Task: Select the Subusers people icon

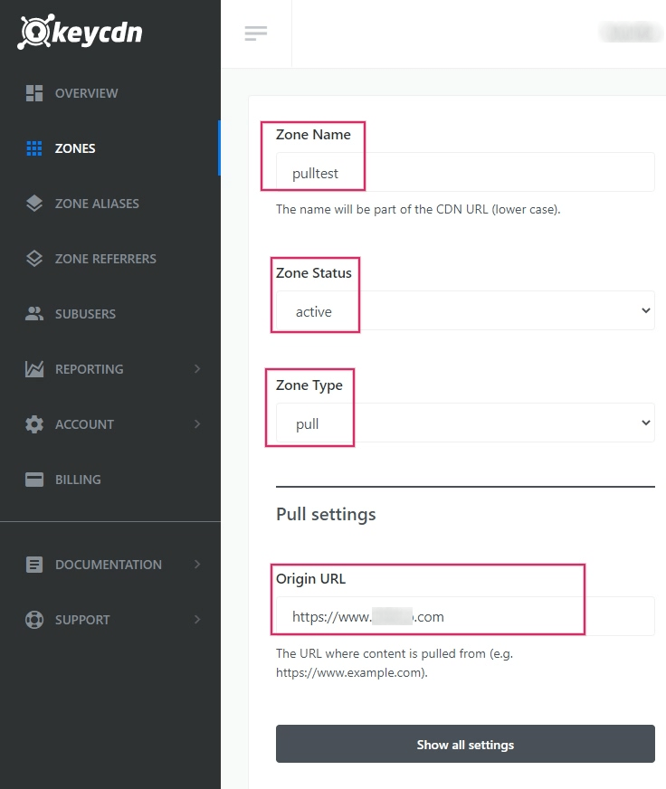Action: [34, 313]
